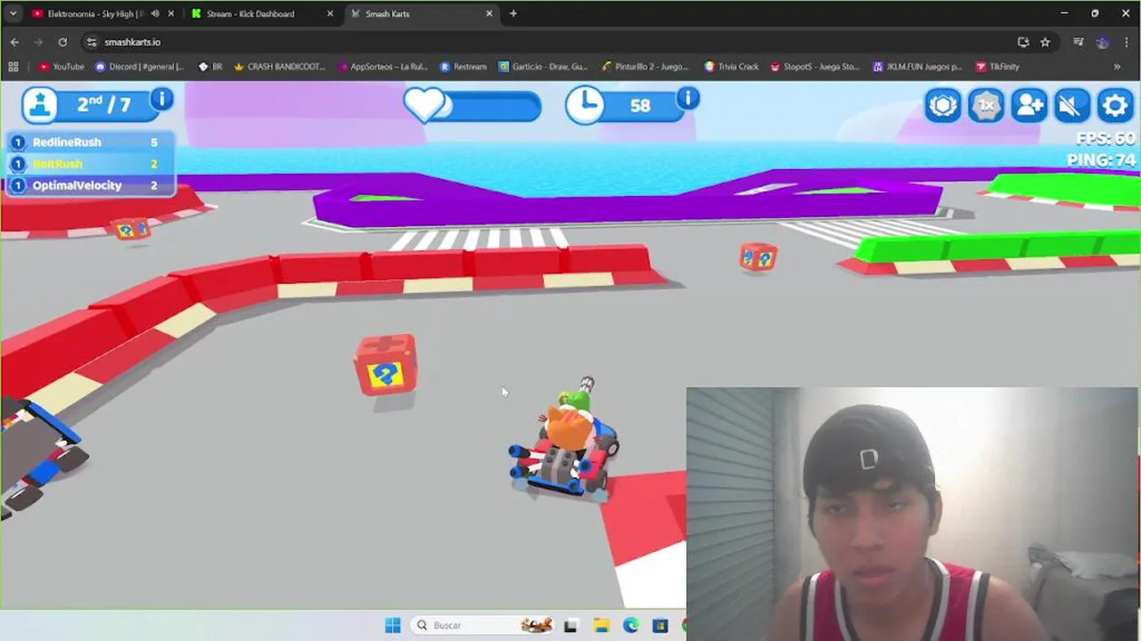Launch Microsoft Edge from the taskbar
Viewport: 1141px width, 641px height.
[x=630, y=625]
